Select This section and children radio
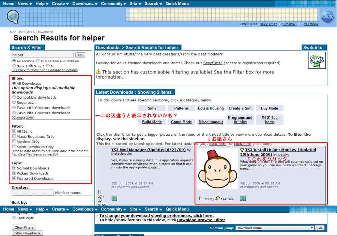The width and height of the screenshot is (337, 236). pyautogui.click(x=38, y=61)
